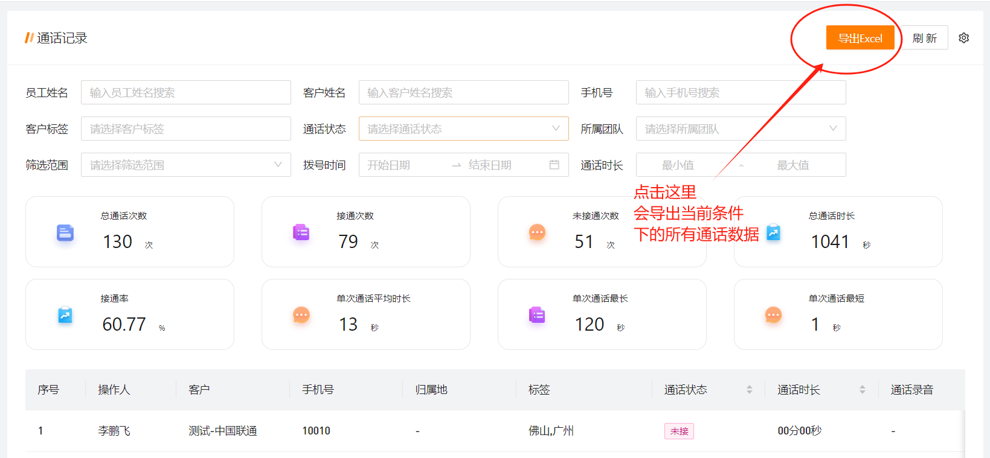Image resolution: width=990 pixels, height=458 pixels.
Task: Click the 序号 column header
Action: pyautogui.click(x=48, y=390)
